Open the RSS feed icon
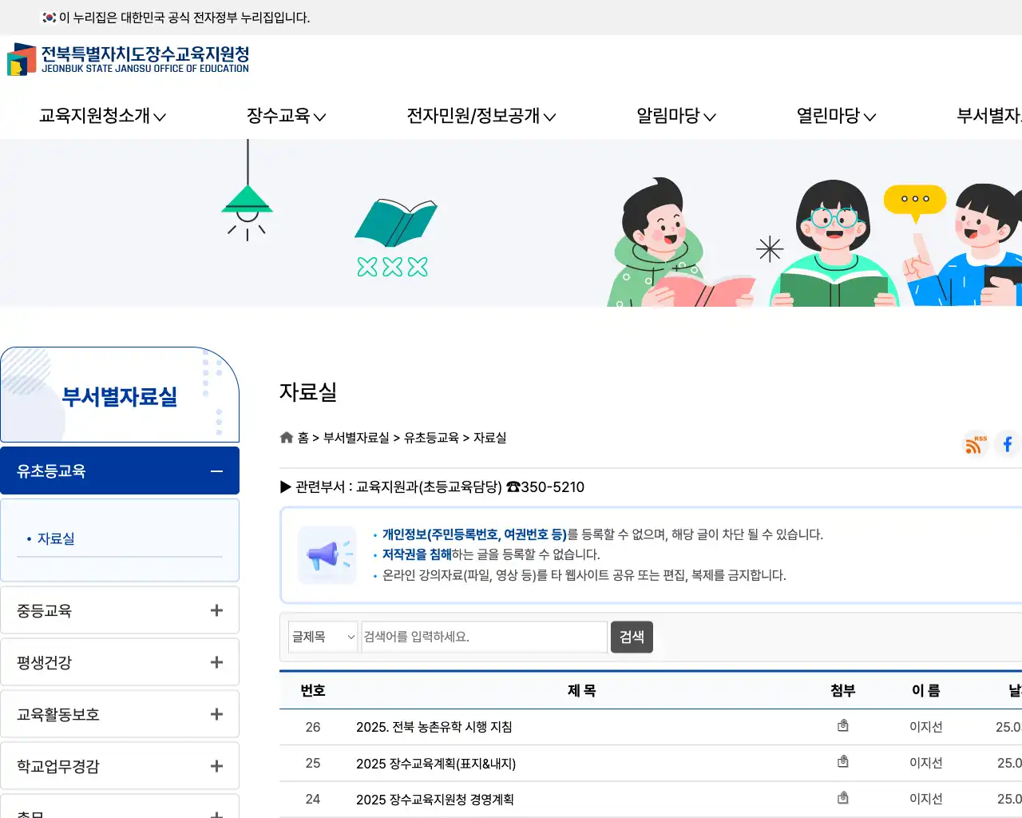 [976, 443]
